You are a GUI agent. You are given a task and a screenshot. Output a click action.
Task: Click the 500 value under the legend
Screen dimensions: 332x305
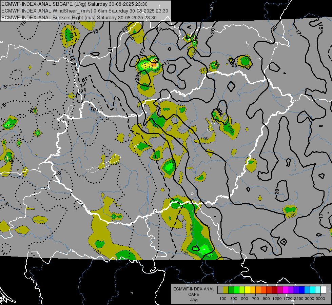pyautogui.click(x=245, y=299)
